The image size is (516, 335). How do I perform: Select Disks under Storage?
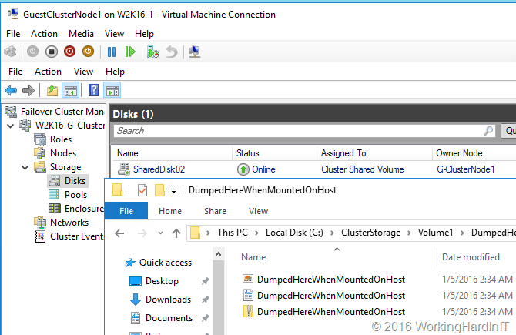(68, 181)
